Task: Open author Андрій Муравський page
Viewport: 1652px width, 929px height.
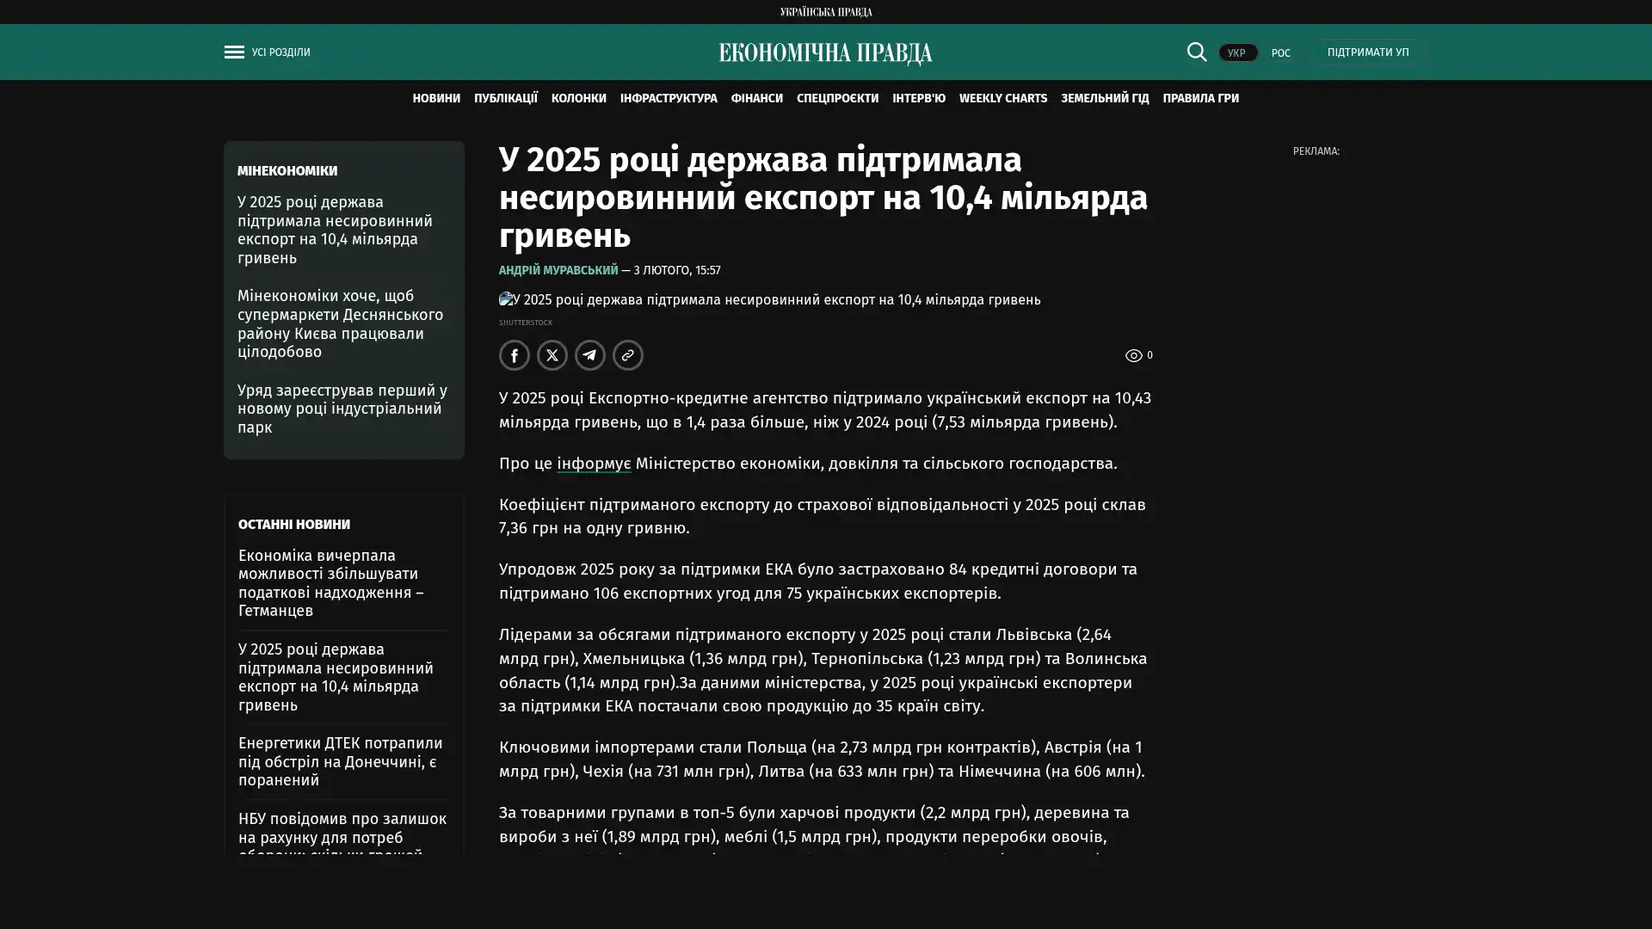Action: tap(558, 270)
